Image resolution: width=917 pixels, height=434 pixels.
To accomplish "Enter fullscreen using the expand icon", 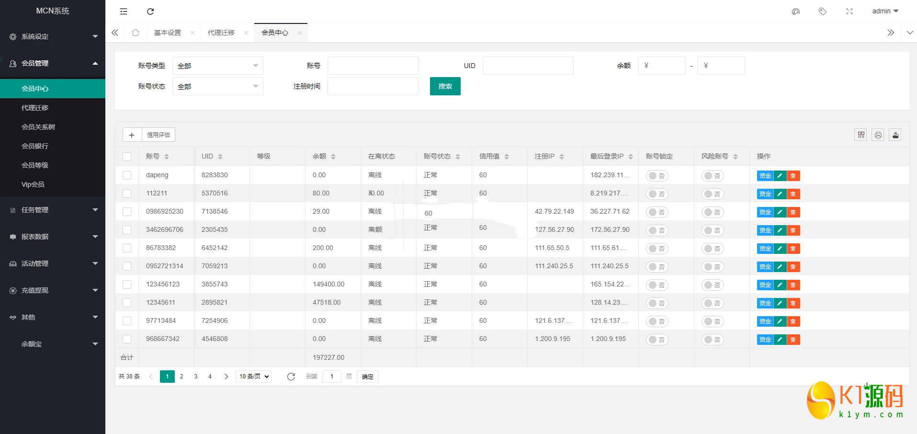I will coord(849,11).
